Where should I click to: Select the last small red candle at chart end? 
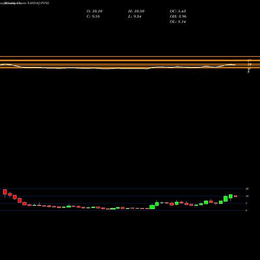(236, 196)
